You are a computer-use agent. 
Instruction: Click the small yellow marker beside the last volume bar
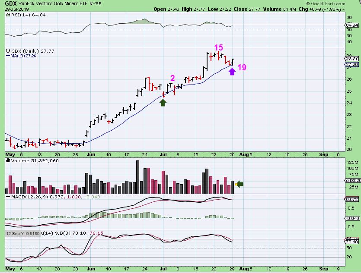pyautogui.click(x=236, y=185)
